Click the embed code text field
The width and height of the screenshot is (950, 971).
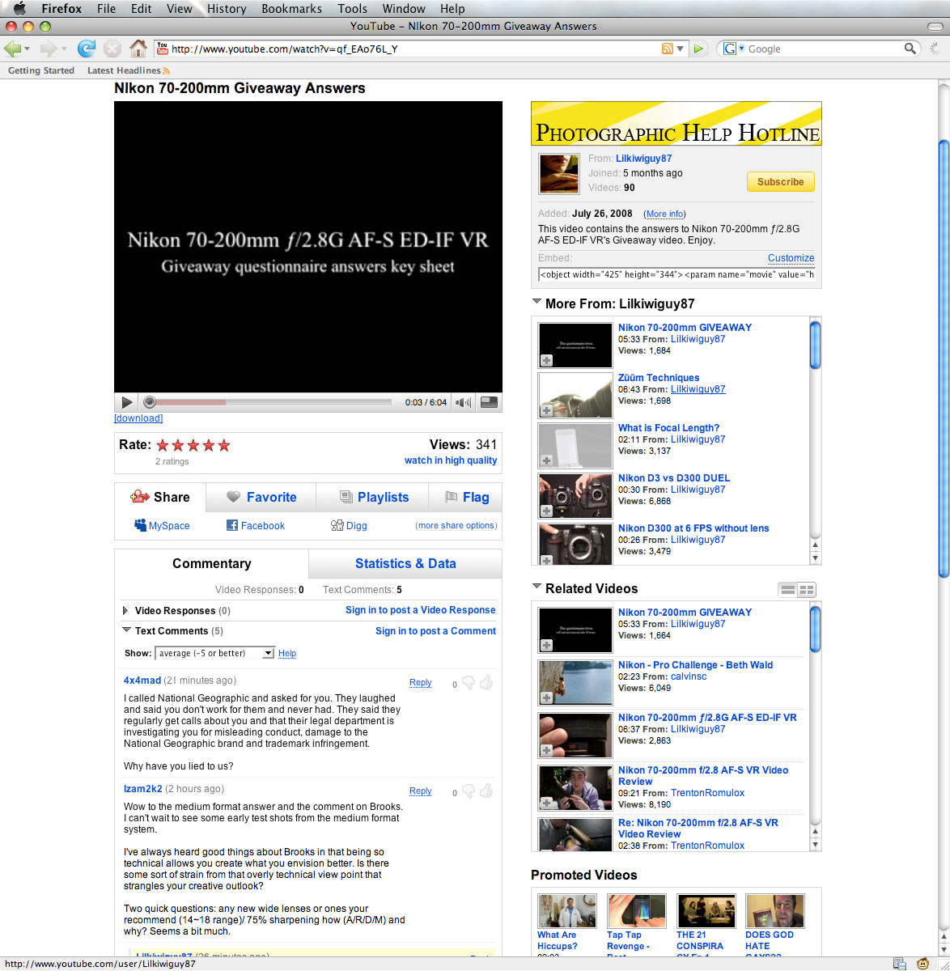(x=676, y=274)
